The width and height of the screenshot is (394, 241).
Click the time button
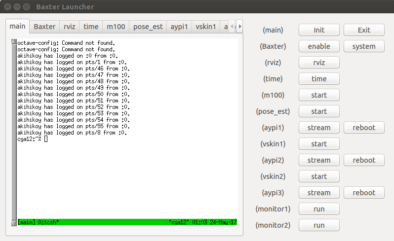point(319,79)
